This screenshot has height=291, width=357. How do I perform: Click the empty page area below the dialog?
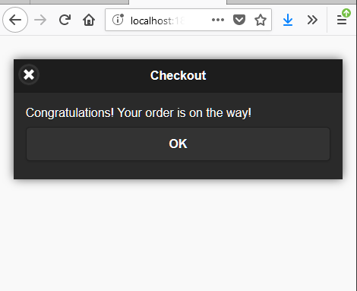[178, 235]
